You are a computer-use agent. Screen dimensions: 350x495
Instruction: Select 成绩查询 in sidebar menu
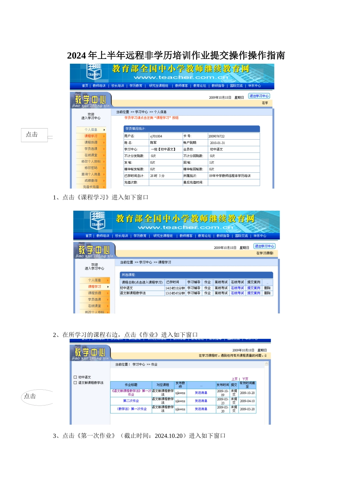coord(91,181)
